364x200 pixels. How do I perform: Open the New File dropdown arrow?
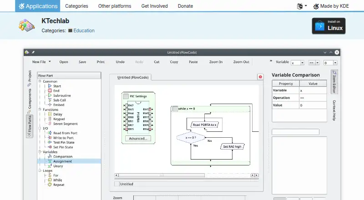click(50, 62)
